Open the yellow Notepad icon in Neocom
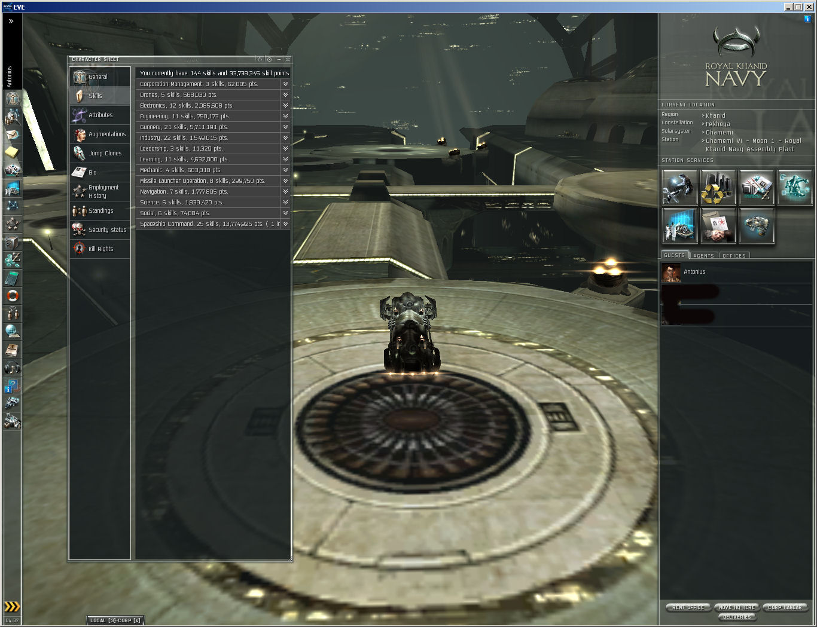Screen dimensions: 817x627 coord(12,152)
